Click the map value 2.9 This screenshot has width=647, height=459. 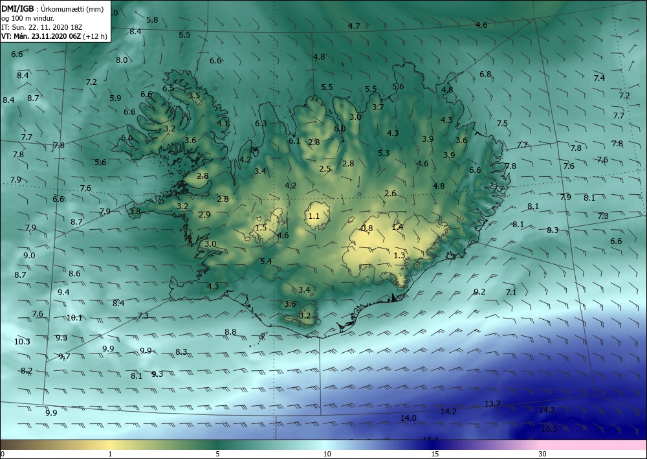[204, 215]
